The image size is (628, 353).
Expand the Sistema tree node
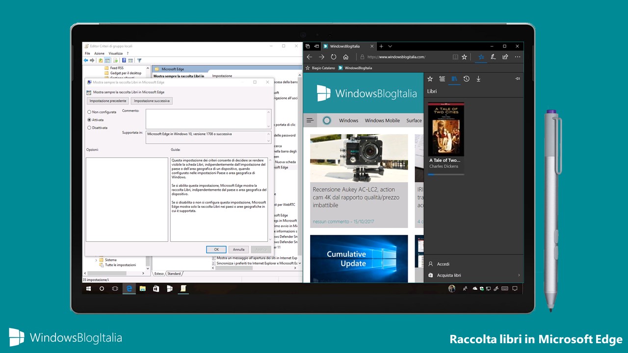pos(96,260)
